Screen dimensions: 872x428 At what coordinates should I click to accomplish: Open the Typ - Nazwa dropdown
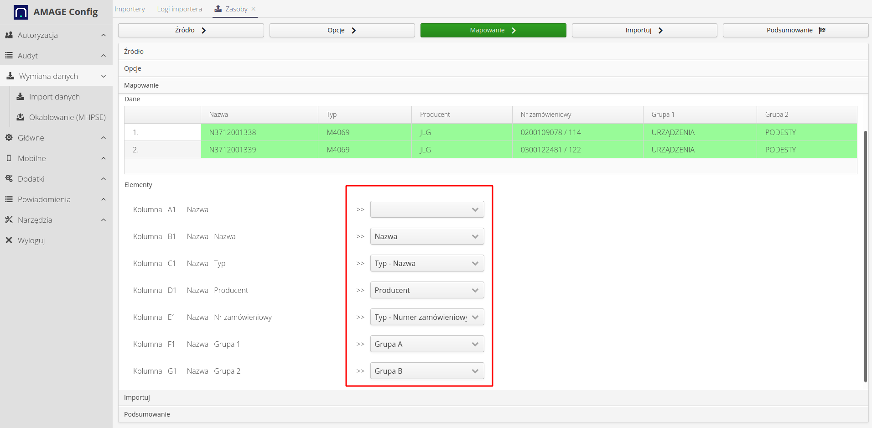pyautogui.click(x=427, y=263)
